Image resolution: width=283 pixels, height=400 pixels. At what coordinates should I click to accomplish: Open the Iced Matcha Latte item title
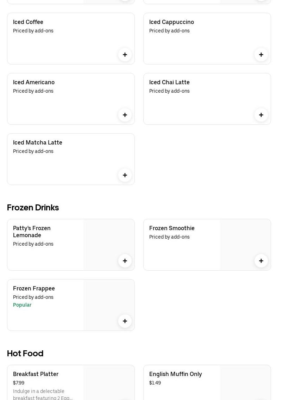coord(38,142)
